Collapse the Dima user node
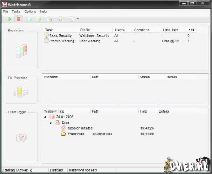This screenshot has width=212, height=174. coord(51,123)
